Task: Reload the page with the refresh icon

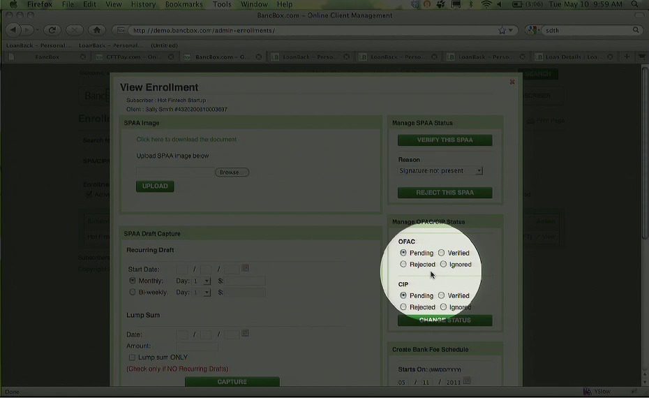Action: 52,30
